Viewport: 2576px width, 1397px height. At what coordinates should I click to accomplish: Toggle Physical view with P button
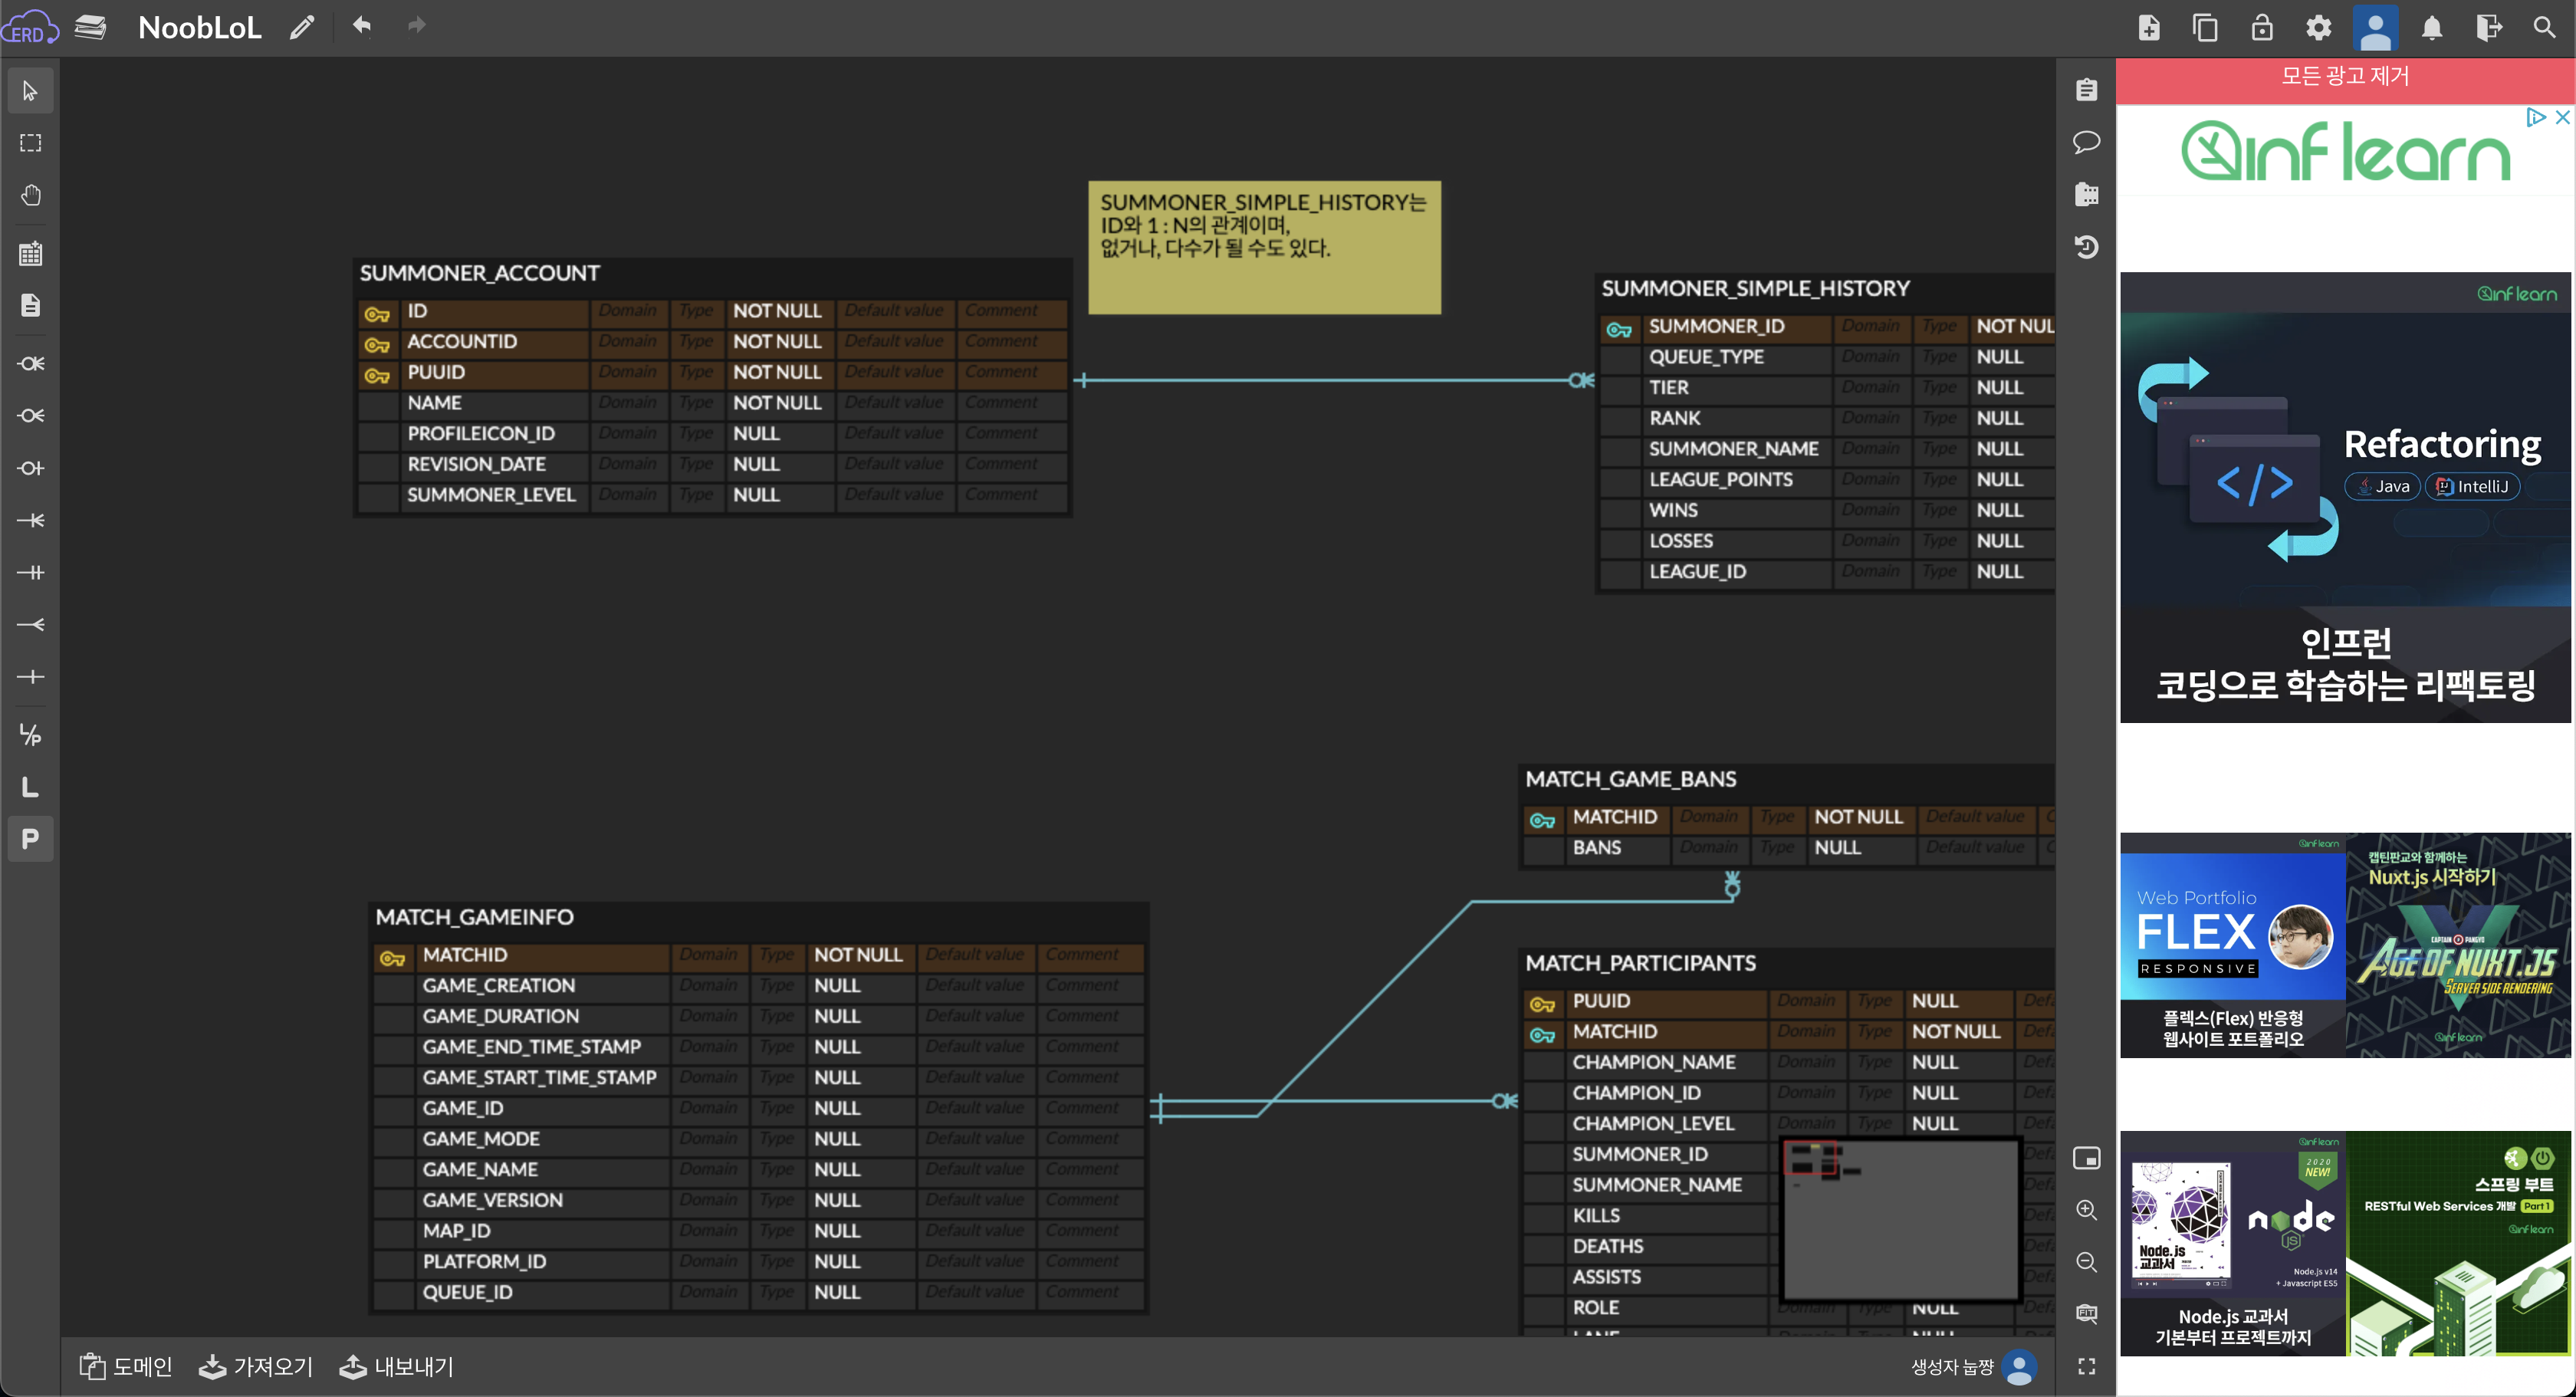(x=30, y=838)
